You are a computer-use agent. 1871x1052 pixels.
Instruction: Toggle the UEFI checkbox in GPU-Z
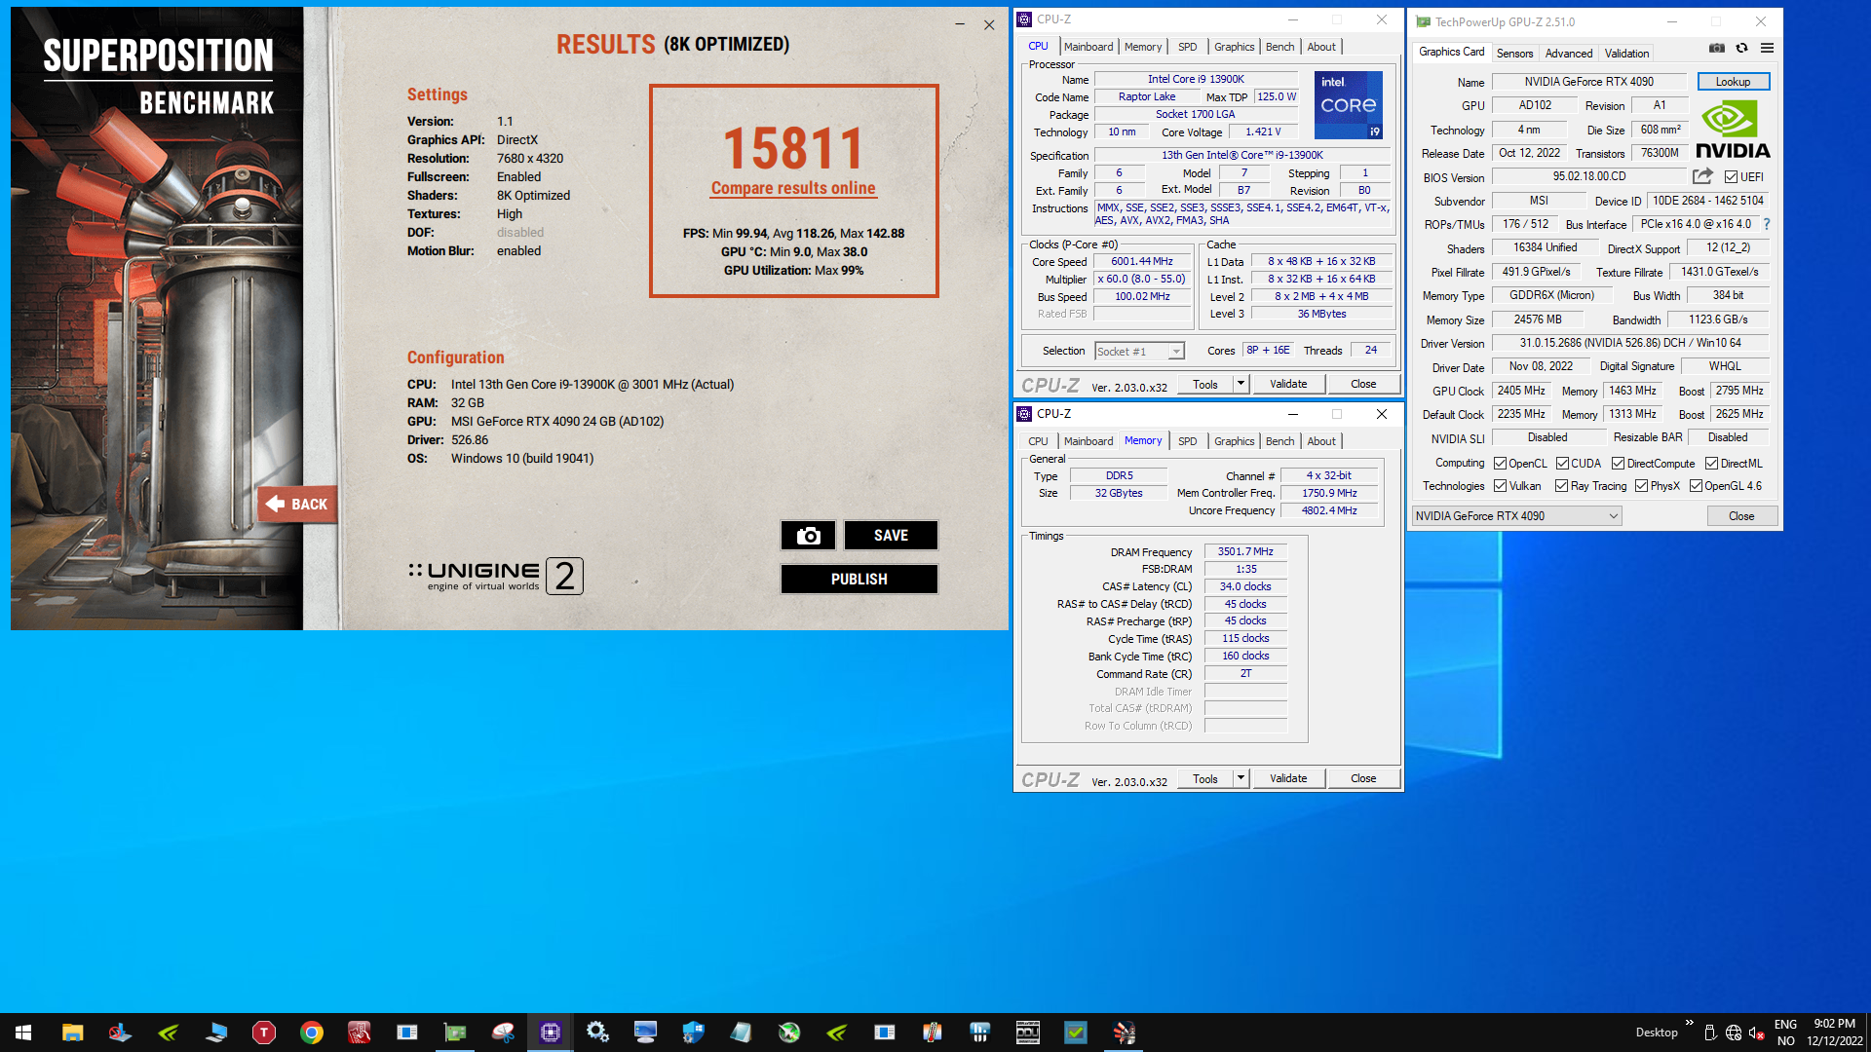click(1731, 177)
